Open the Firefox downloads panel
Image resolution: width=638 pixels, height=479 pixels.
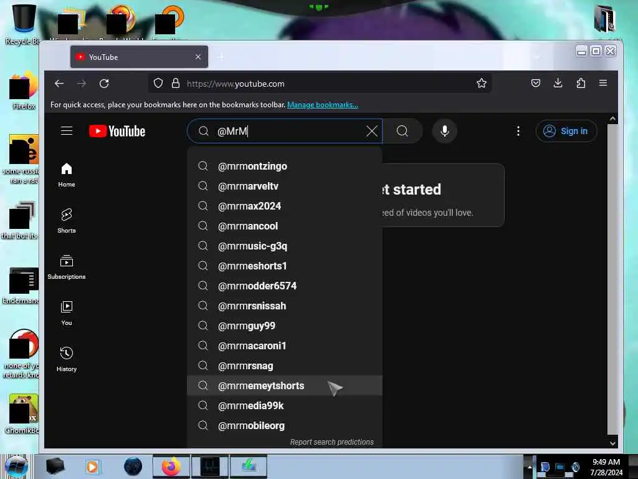[558, 83]
